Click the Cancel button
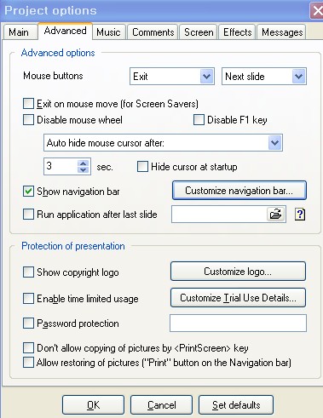 (161, 405)
